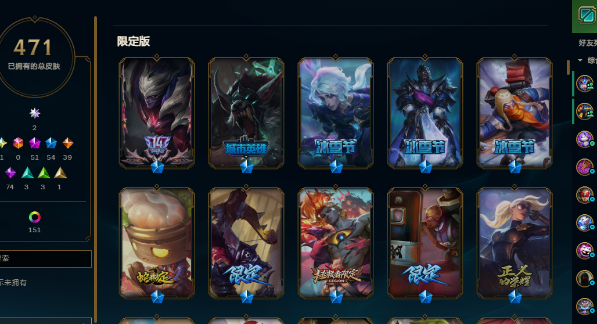
Task: Collapse the 综合 friends group arrow
Action: (x=580, y=60)
